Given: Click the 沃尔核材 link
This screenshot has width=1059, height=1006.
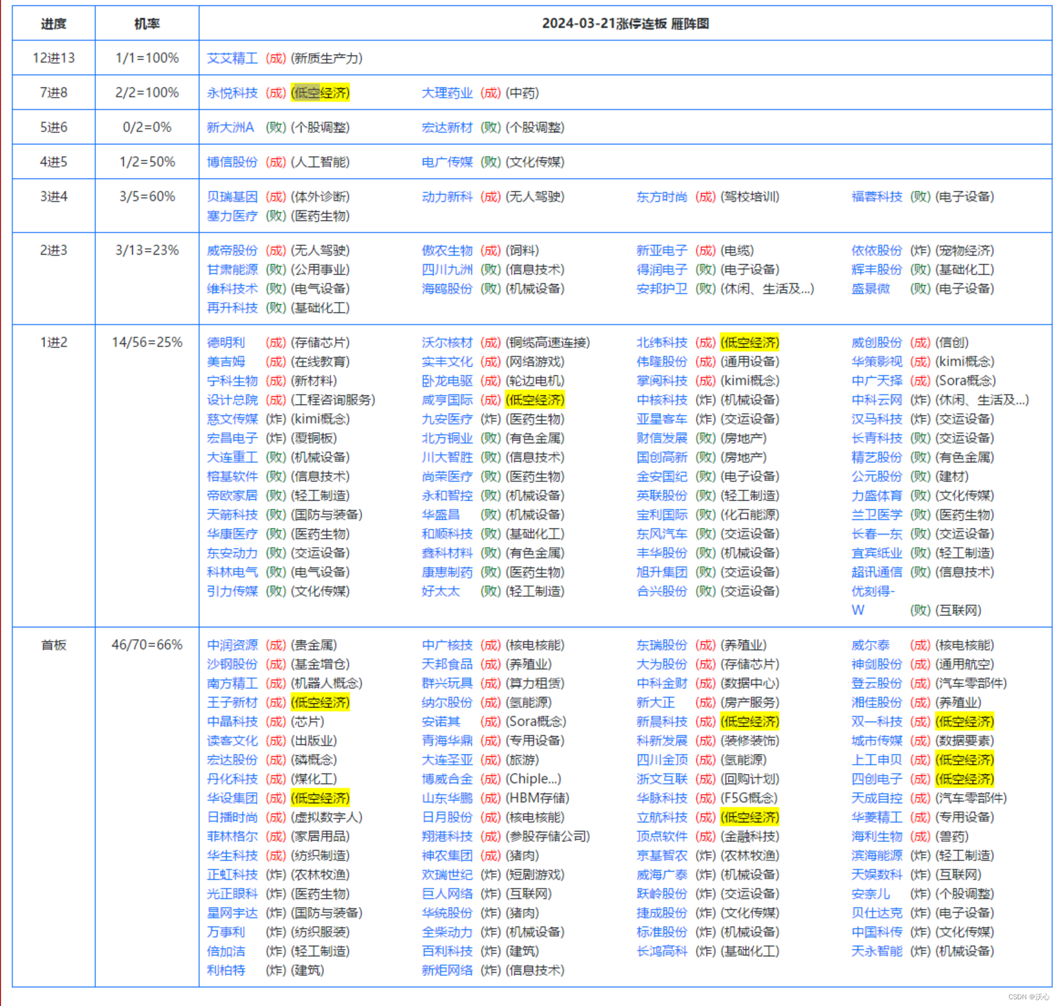Looking at the screenshot, I should pos(447,343).
